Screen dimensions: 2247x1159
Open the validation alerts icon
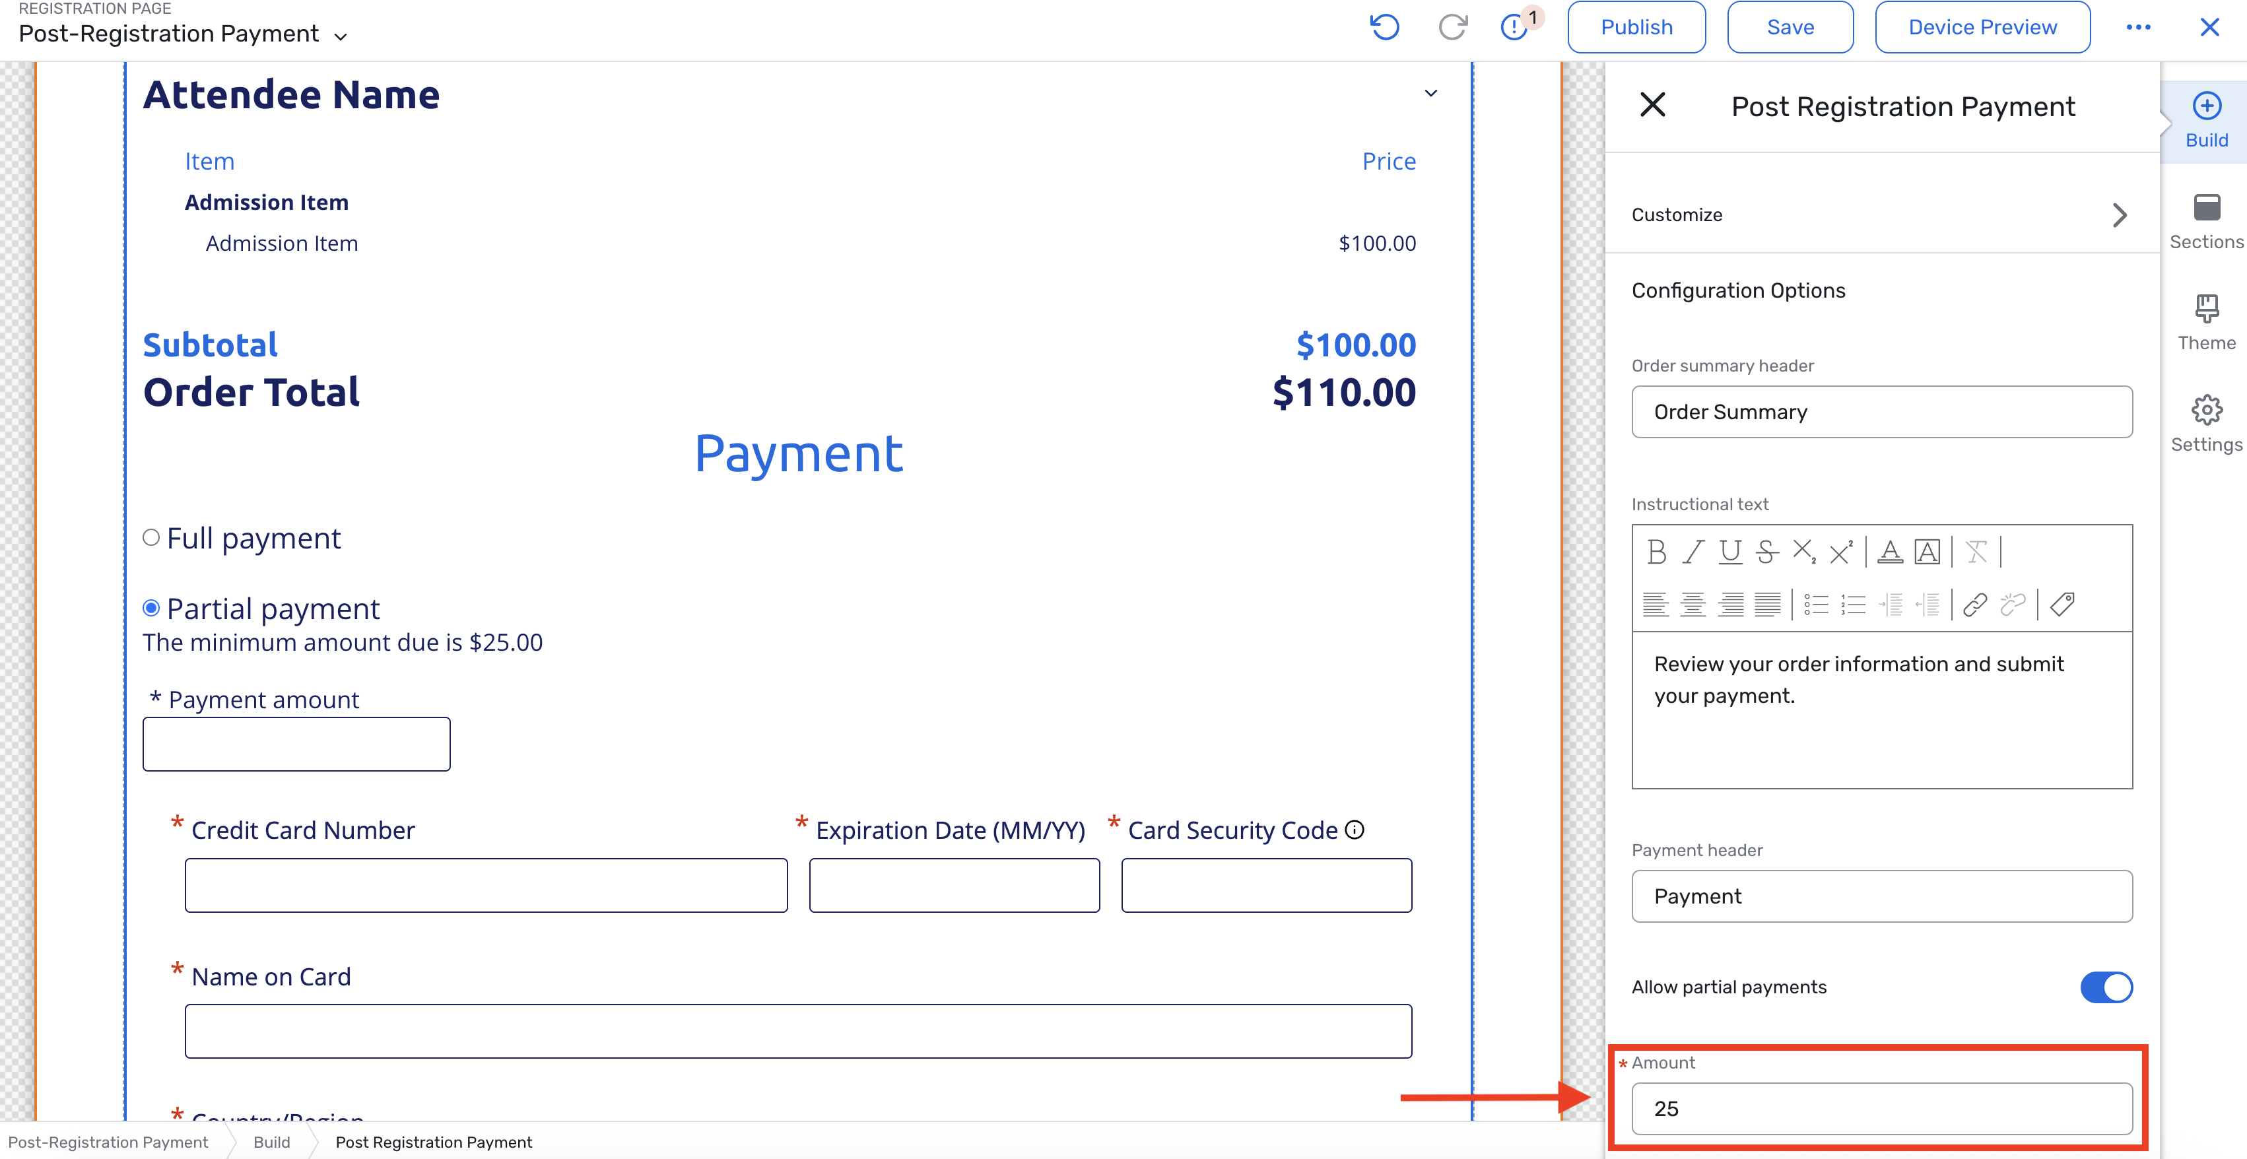pos(1514,27)
